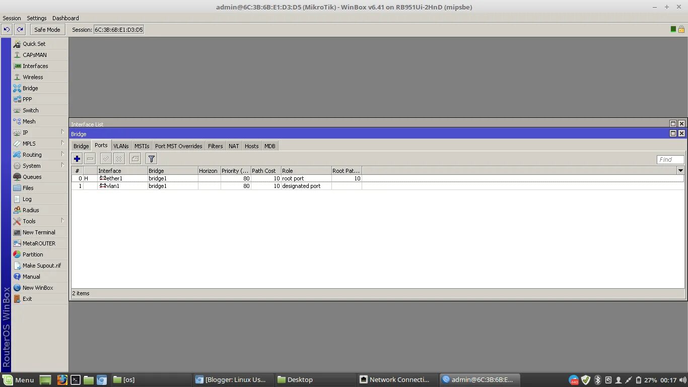Image resolution: width=688 pixels, height=387 pixels.
Task: Open the Manual
Action: [x=40, y=277]
